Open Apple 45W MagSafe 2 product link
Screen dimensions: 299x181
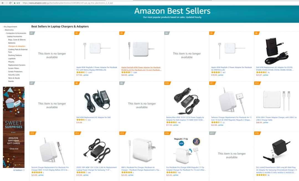[x=231, y=68]
